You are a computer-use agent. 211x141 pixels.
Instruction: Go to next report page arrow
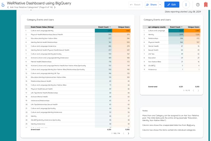[55, 7]
